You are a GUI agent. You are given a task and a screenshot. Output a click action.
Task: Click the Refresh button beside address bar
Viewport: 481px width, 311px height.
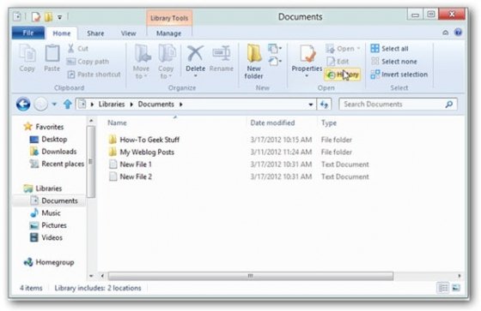(x=325, y=105)
